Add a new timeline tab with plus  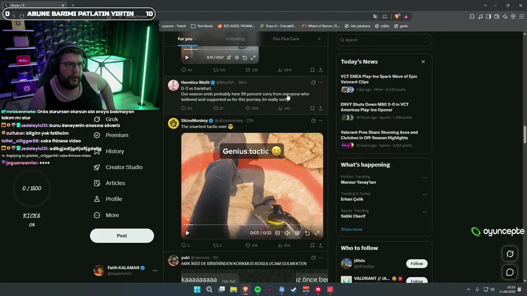click(x=319, y=39)
